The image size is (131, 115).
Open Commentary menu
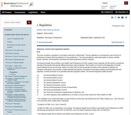pyautogui.click(x=20, y=12)
